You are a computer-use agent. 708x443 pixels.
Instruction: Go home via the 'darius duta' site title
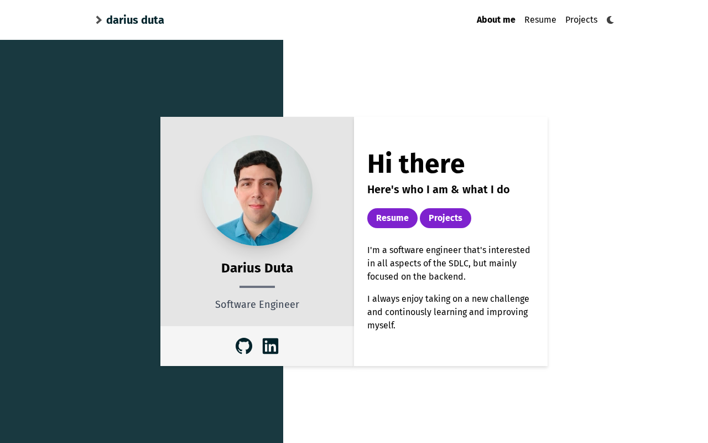(x=135, y=20)
